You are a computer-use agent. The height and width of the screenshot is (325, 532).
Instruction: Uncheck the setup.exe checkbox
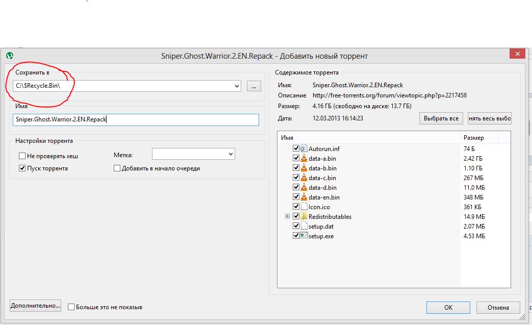click(x=296, y=235)
